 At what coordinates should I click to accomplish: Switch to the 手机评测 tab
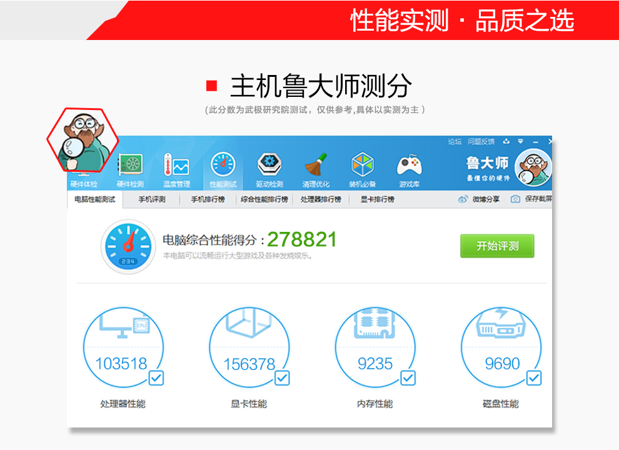pyautogui.click(x=152, y=199)
